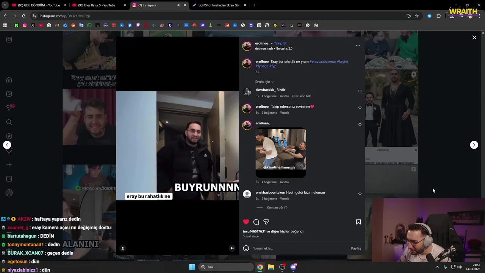Mute the Instagram tab audio
This screenshot has height=273, width=485.
(x=178, y=5)
